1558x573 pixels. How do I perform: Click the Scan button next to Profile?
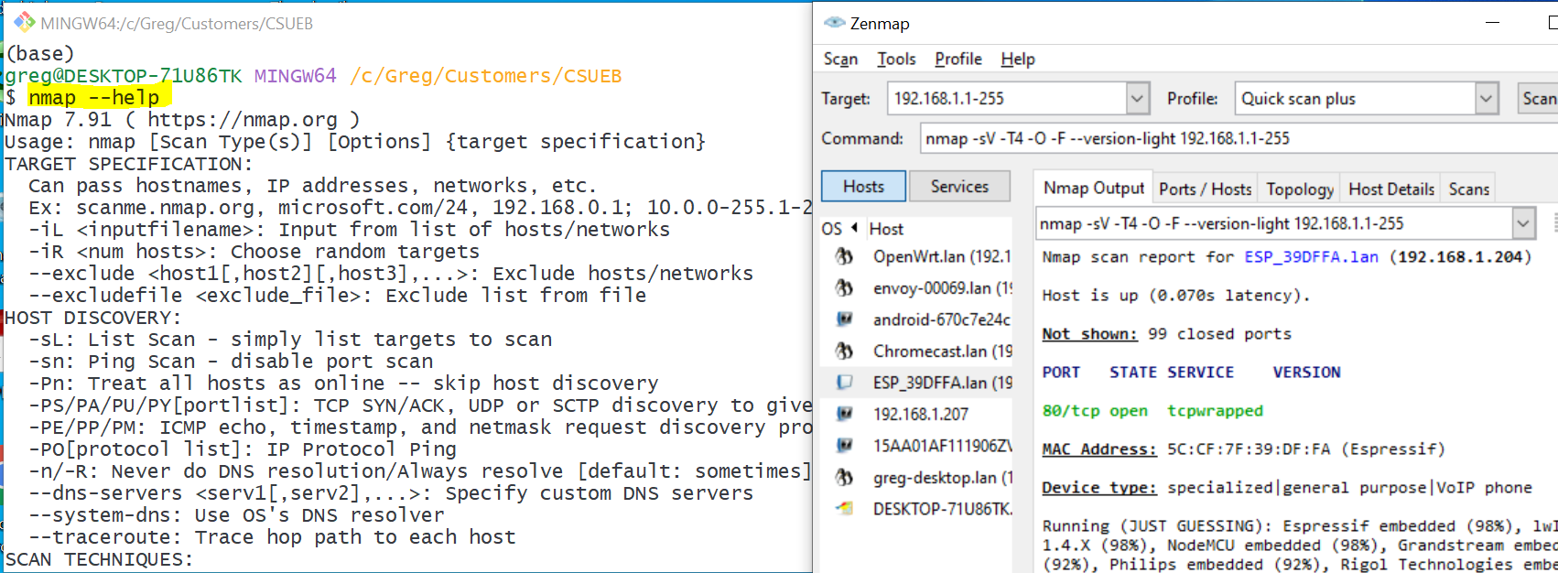point(1538,98)
